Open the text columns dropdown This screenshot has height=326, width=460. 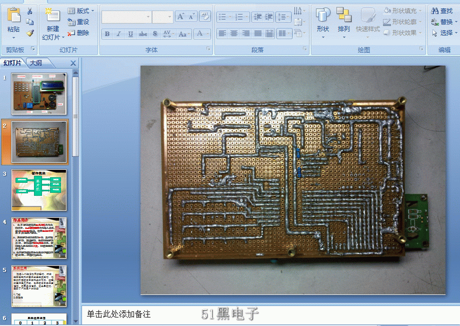tap(284, 34)
